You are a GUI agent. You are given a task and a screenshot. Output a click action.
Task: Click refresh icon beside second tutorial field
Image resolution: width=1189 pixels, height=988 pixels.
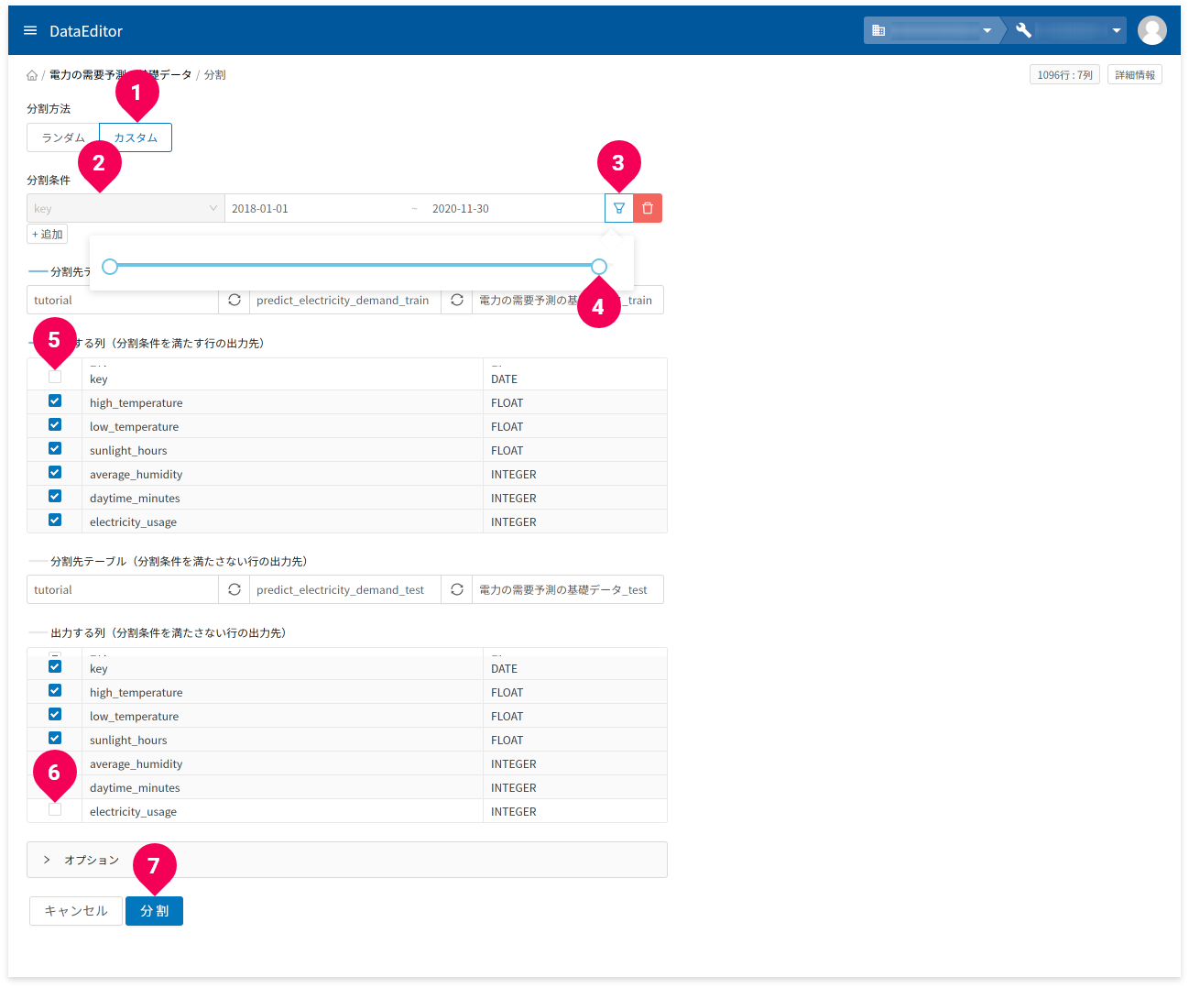click(x=235, y=589)
